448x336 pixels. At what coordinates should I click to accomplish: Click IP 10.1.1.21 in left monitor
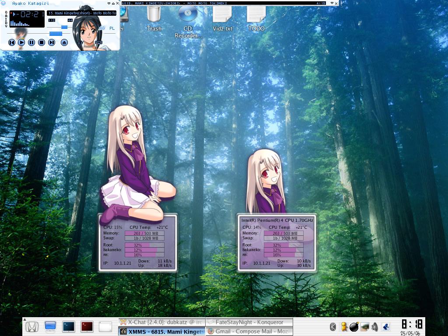pyautogui.click(x=117, y=263)
